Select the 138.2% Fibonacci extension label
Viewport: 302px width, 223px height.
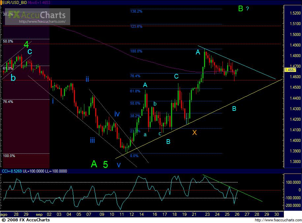(136, 11)
